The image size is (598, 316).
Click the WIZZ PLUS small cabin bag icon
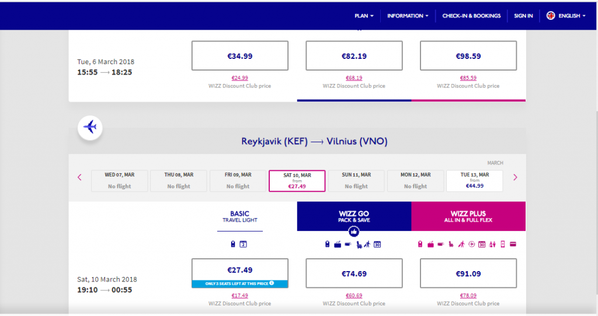point(420,244)
